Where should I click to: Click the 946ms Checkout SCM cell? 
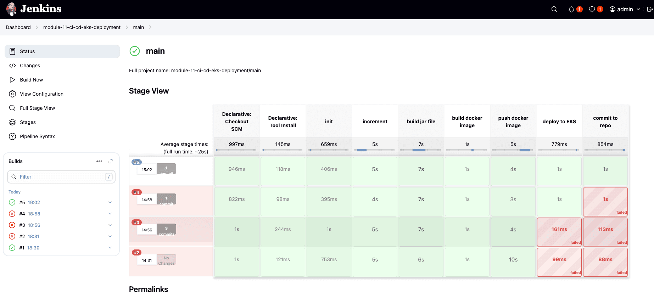[x=237, y=172]
